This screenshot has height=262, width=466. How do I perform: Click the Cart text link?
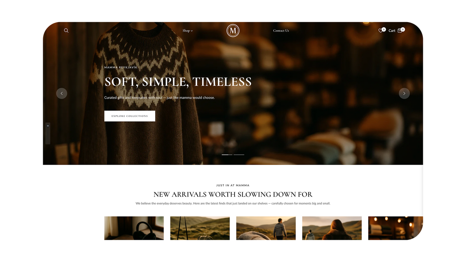pos(392,31)
